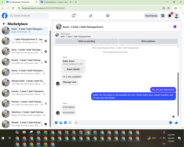Image resolution: width=184 pixels, height=147 pixels.
Task: Open the Harsha 2 beds conversation
Action: click(24, 93)
